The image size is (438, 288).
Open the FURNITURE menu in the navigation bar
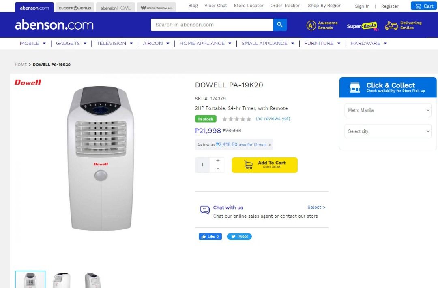click(322, 43)
